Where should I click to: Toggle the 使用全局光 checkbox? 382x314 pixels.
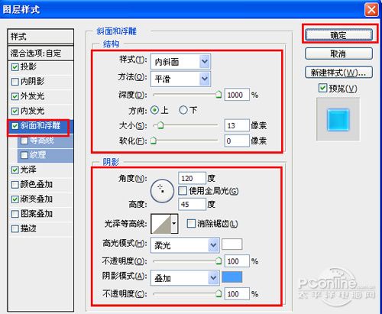tap(183, 191)
